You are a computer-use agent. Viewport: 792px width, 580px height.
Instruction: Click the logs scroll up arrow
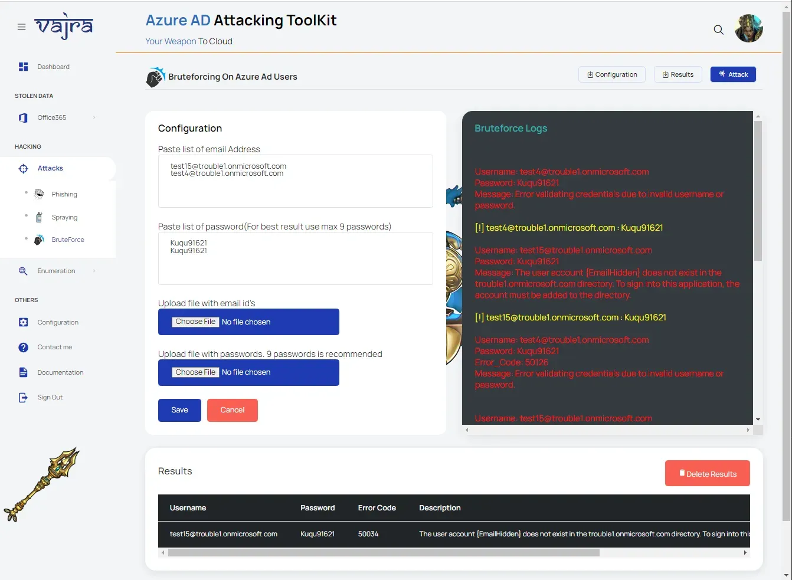click(758, 116)
